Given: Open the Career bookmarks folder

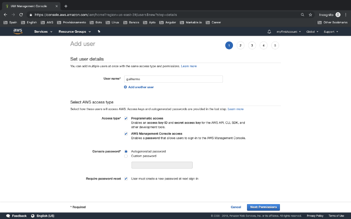Looking at the screenshot, I should pyautogui.click(x=213, y=22).
